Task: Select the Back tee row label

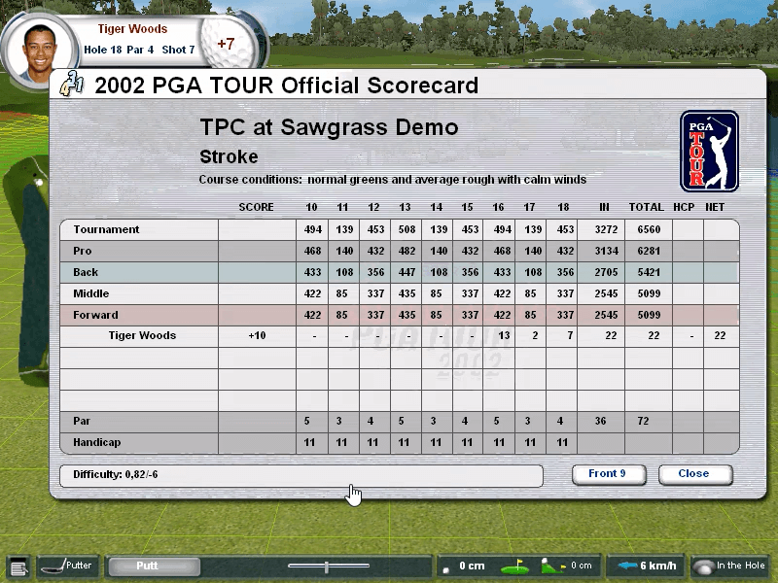Action: pyautogui.click(x=86, y=272)
